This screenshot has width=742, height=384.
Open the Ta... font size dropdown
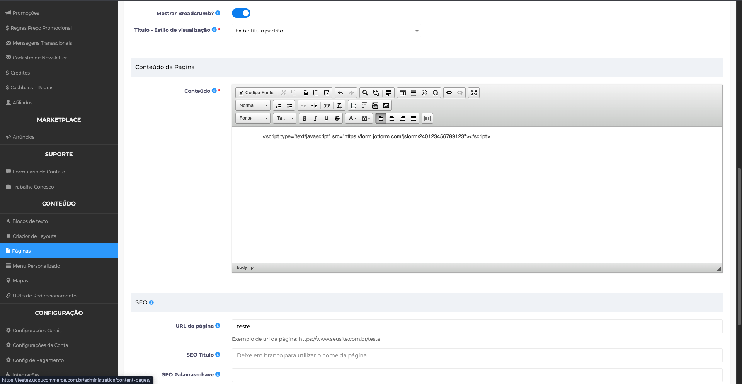click(285, 118)
